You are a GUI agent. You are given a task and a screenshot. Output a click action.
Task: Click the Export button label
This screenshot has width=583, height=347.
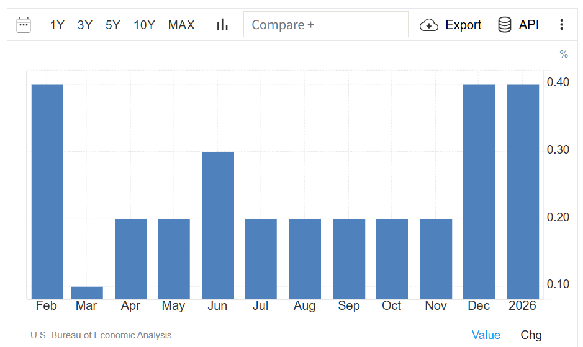pos(463,25)
